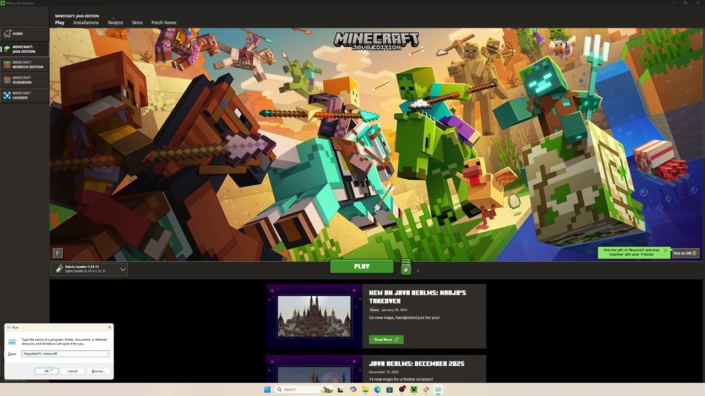
Task: Click Read More on Nadja's Takeover
Action: [x=386, y=339]
